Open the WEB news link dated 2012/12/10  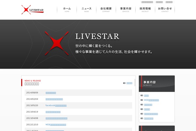(x=56, y=125)
